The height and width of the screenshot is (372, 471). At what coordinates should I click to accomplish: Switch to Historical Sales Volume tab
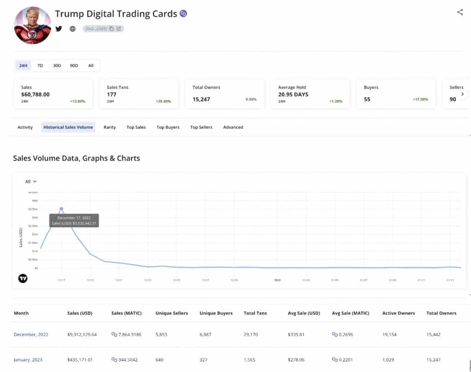[x=68, y=127]
